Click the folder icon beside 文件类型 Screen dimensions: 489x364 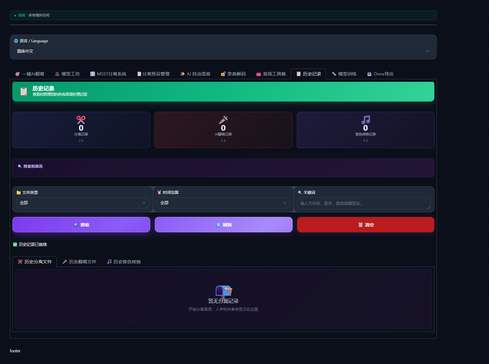(18, 192)
